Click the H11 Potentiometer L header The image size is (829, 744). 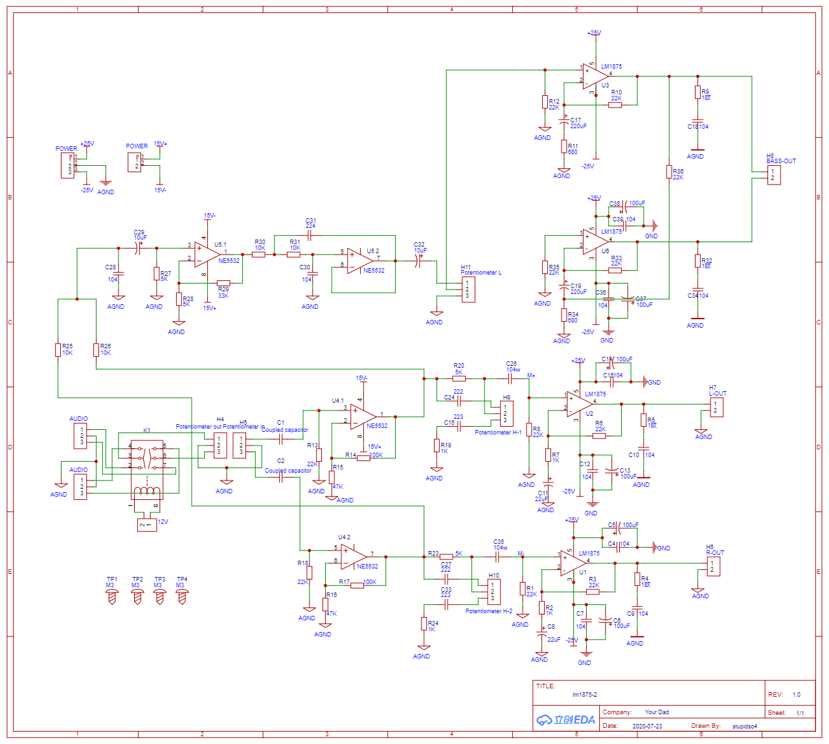point(468,289)
